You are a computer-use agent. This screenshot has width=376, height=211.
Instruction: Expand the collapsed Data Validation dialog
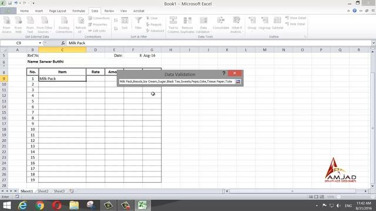tap(238, 81)
